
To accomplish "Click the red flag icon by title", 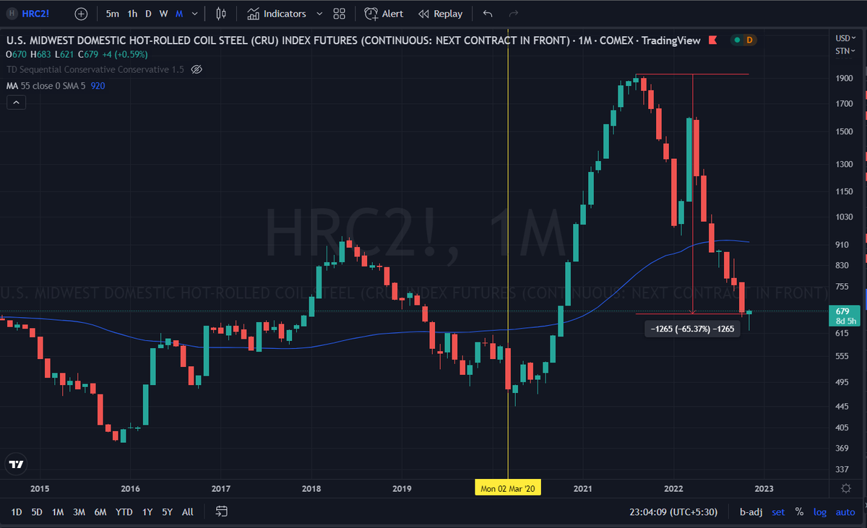I will (713, 40).
